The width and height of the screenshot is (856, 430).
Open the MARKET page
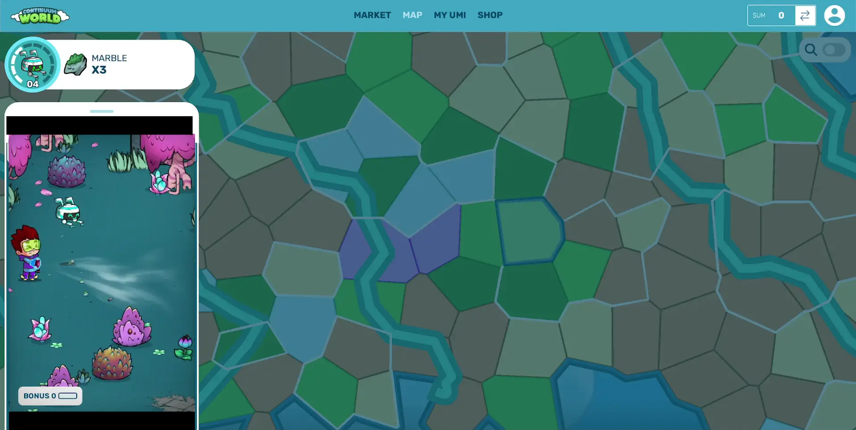(x=372, y=15)
